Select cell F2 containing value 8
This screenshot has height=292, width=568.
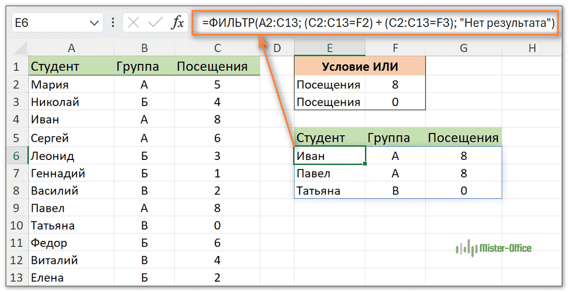[395, 85]
